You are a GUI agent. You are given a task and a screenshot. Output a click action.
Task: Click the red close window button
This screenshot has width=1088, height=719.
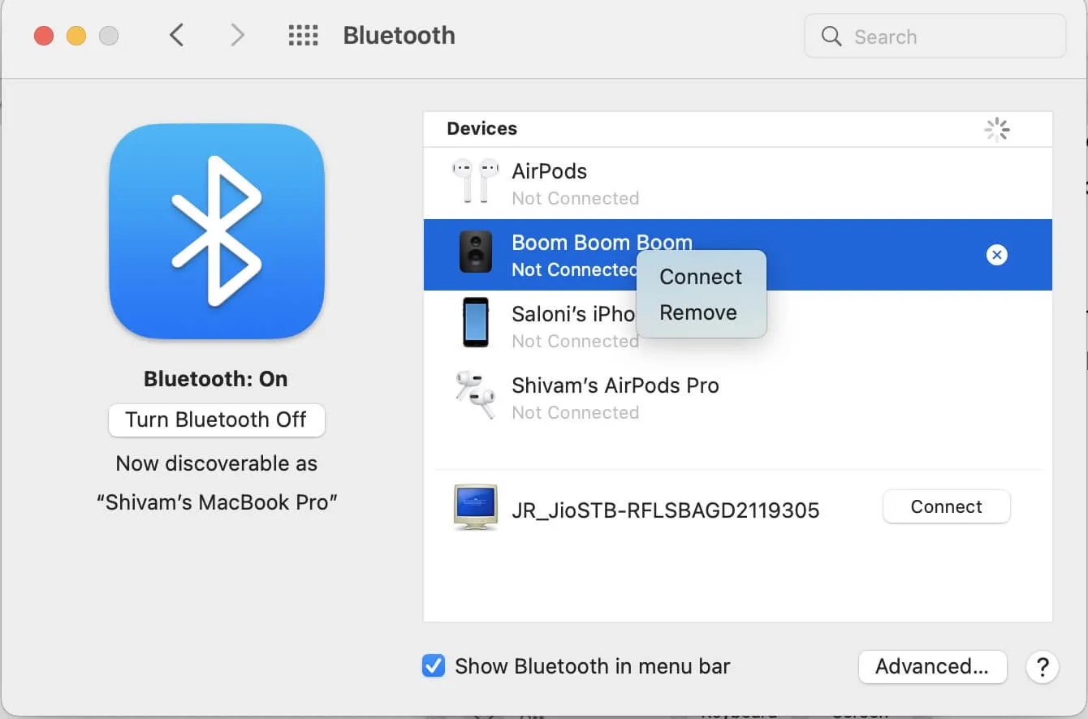click(43, 36)
